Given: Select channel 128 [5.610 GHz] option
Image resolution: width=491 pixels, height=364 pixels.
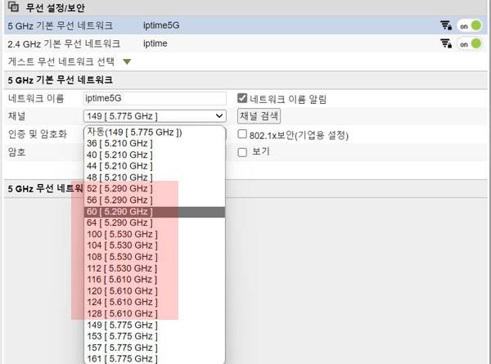Looking at the screenshot, I should click(121, 313).
